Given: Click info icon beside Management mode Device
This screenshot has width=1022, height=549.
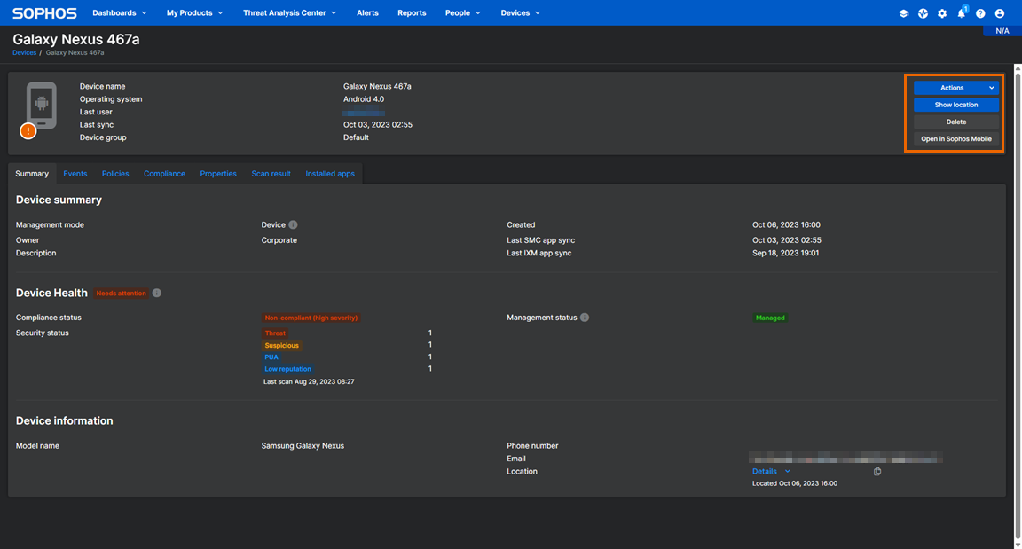Looking at the screenshot, I should (x=293, y=225).
